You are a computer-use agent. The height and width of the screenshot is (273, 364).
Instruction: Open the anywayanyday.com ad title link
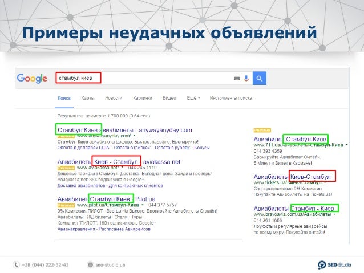124,130
